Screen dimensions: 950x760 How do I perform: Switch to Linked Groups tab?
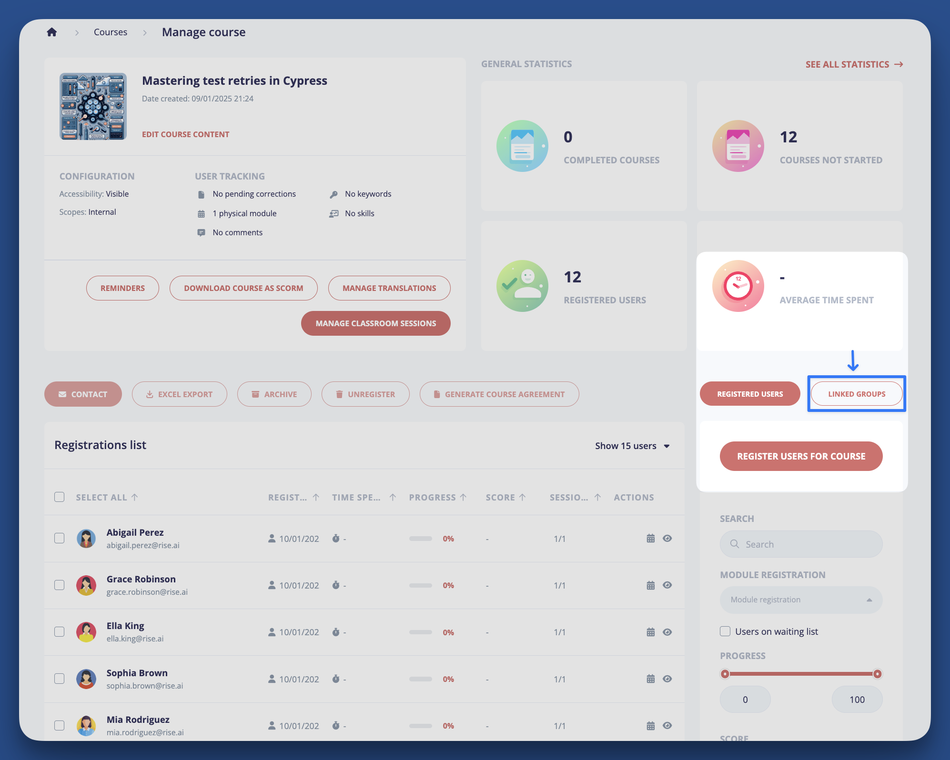[857, 394]
